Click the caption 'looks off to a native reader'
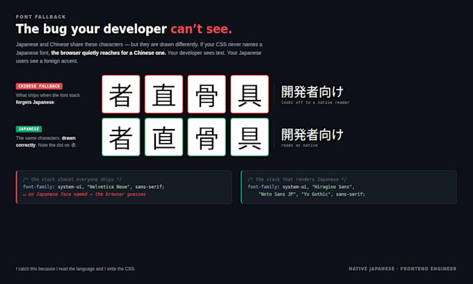The width and height of the screenshot is (473, 284). click(315, 102)
